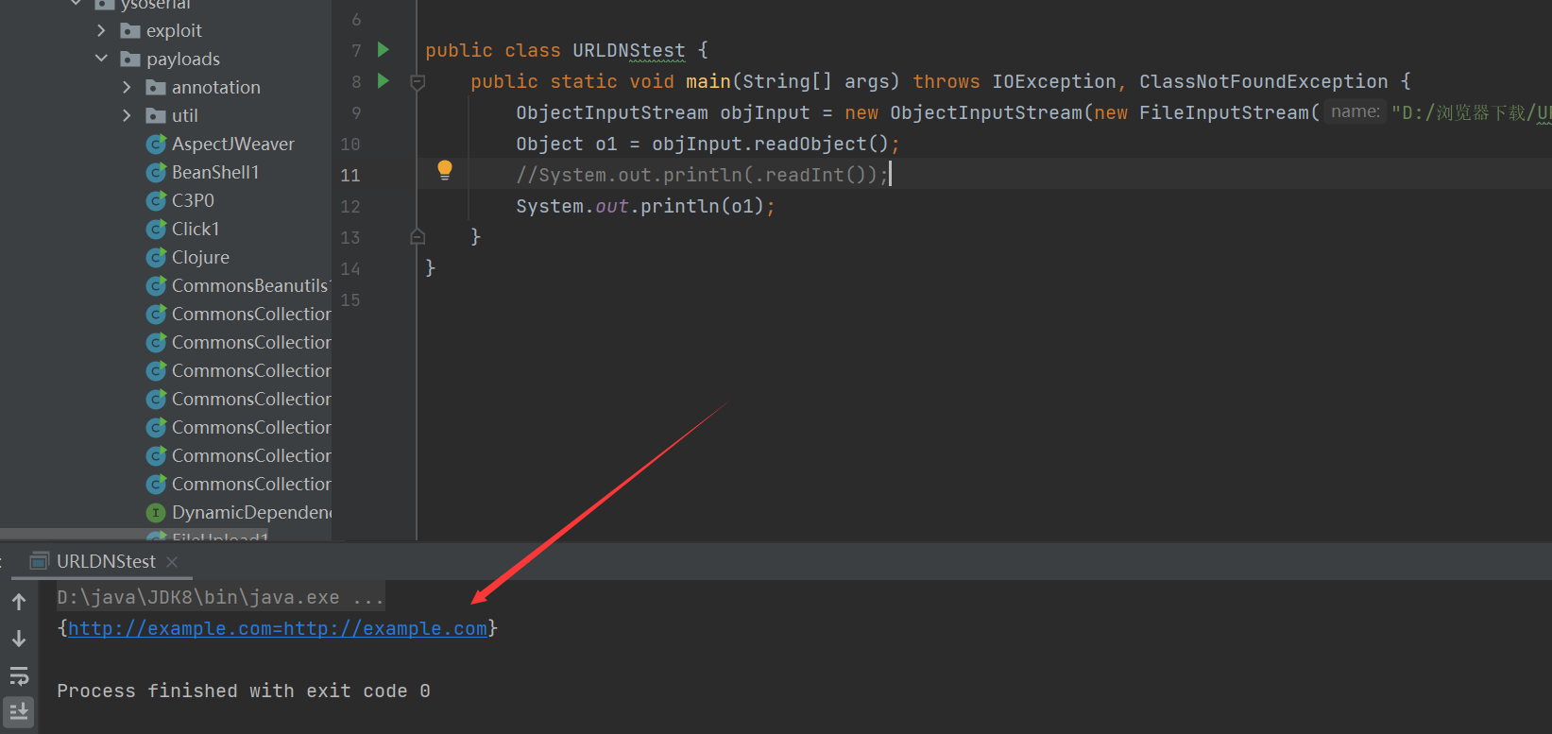The width and height of the screenshot is (1552, 734).
Task: Click the yellow light bulb intention icon
Action: [445, 170]
